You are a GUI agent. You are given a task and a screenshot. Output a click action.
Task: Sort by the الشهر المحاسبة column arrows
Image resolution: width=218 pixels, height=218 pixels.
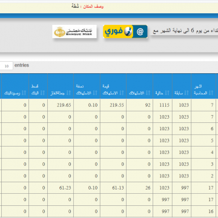(x=211, y=93)
